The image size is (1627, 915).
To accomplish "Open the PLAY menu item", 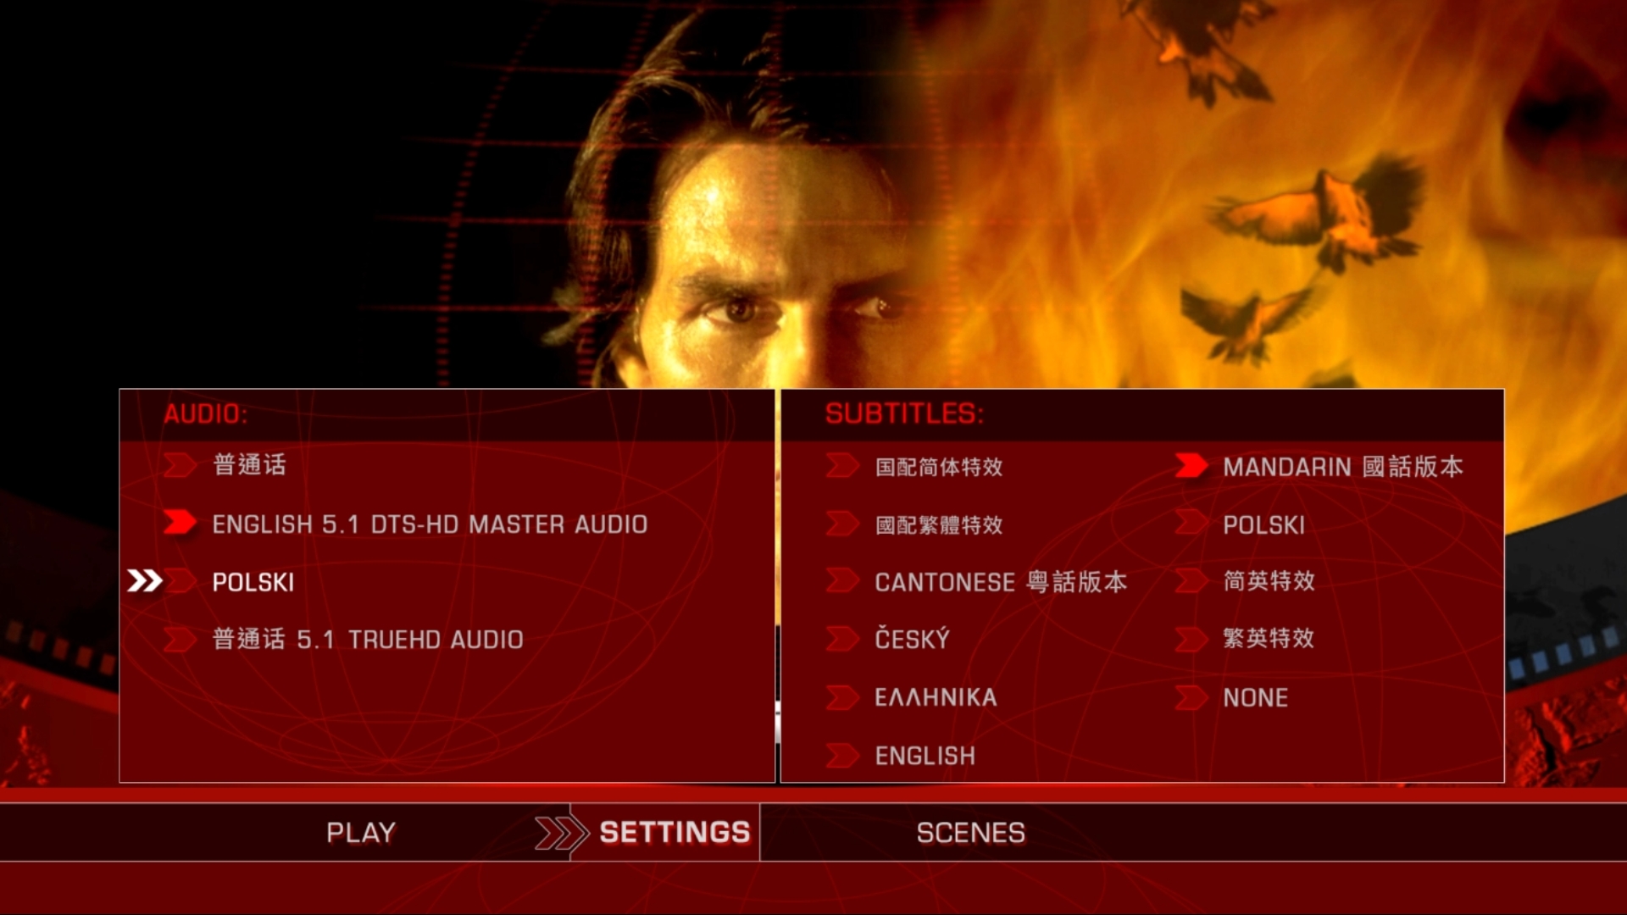I will click(361, 833).
